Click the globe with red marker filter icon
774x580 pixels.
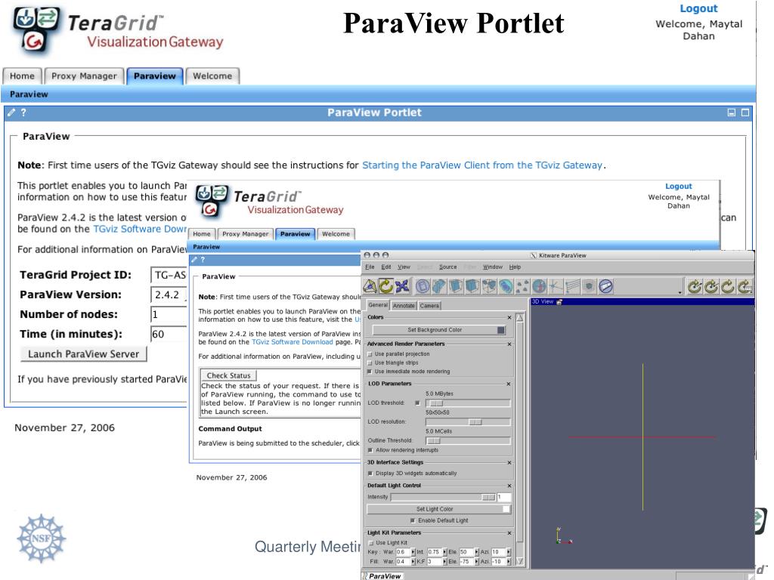click(x=539, y=286)
